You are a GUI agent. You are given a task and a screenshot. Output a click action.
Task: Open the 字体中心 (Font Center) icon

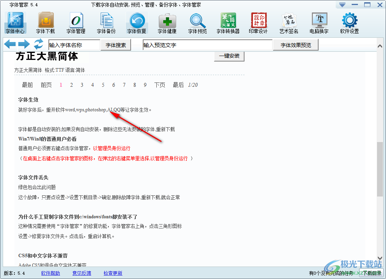pyautogui.click(x=15, y=22)
